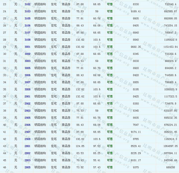The height and width of the screenshot is (173, 179).
Task: Open room 3102 link
Action: point(28,5)
